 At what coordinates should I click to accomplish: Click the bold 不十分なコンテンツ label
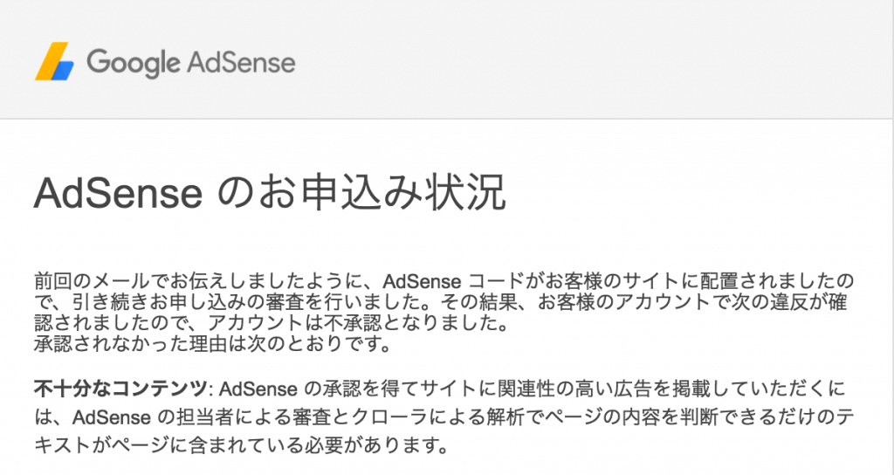pos(120,389)
